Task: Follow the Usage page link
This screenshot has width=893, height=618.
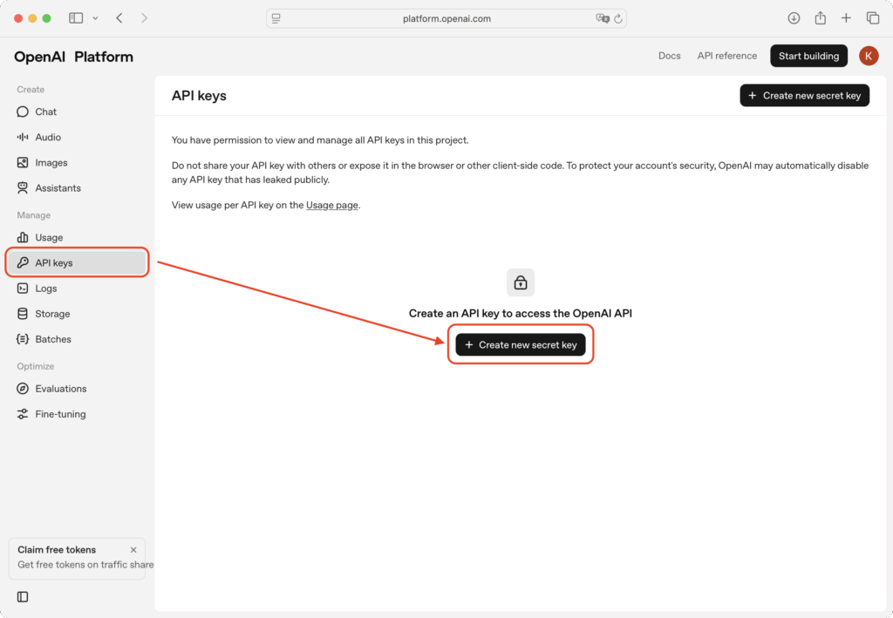Action: tap(332, 205)
